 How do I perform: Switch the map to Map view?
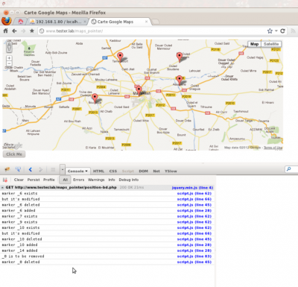click(254, 44)
